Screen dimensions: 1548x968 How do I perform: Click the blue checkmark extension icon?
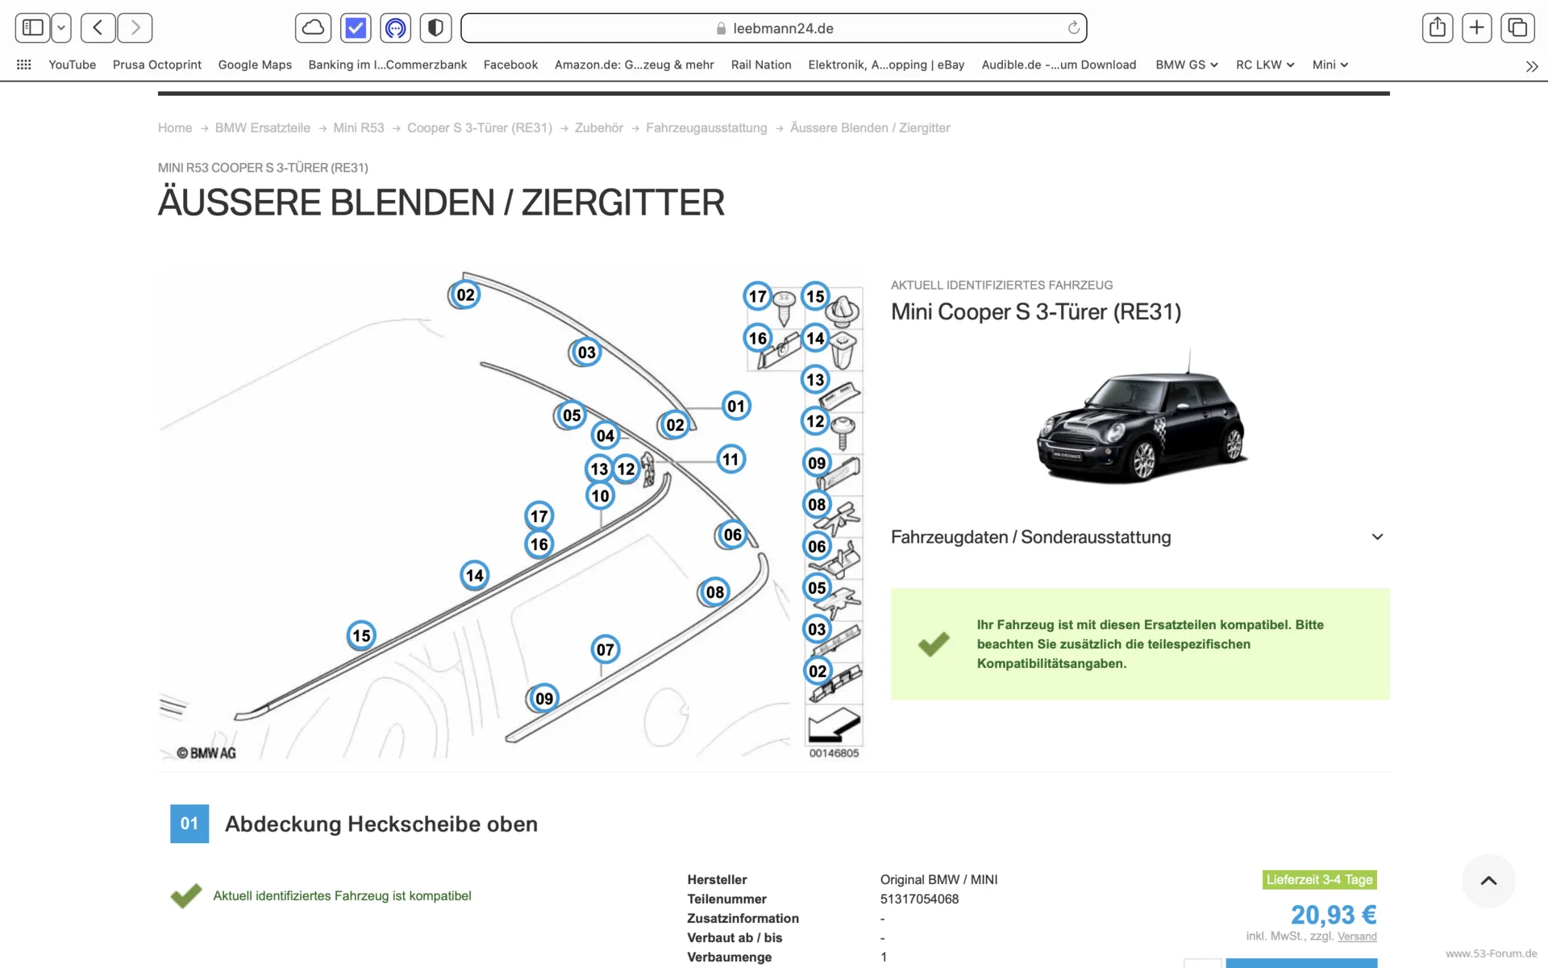(x=355, y=28)
